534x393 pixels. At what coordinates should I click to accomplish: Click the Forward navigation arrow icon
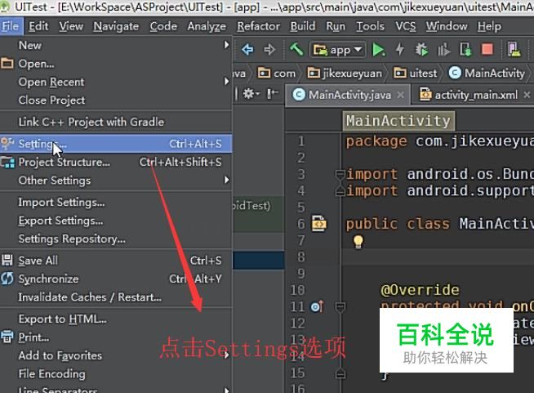click(269, 50)
